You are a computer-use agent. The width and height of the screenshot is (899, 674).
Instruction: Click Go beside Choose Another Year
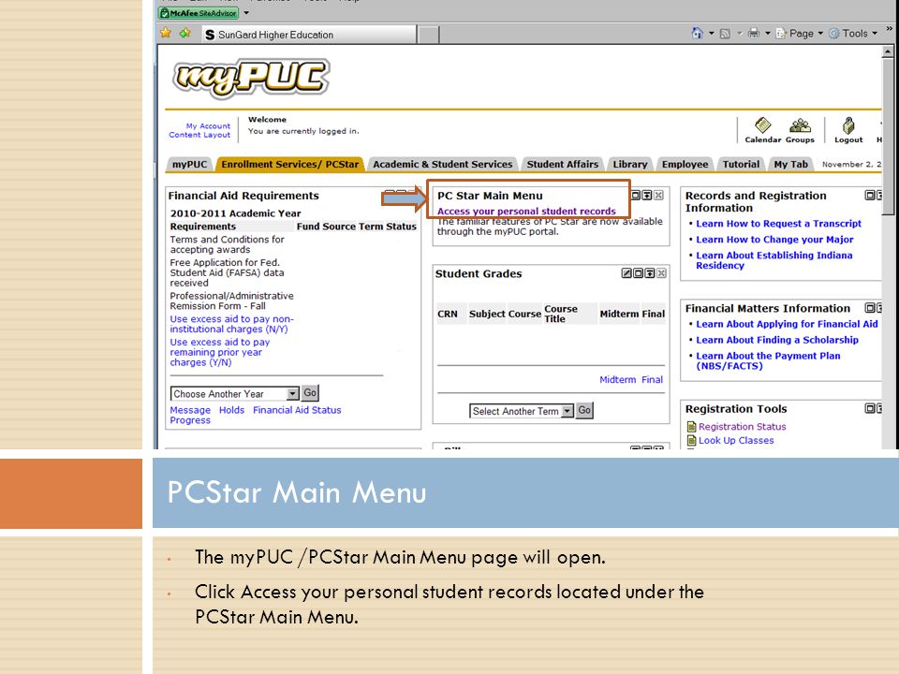click(x=310, y=393)
